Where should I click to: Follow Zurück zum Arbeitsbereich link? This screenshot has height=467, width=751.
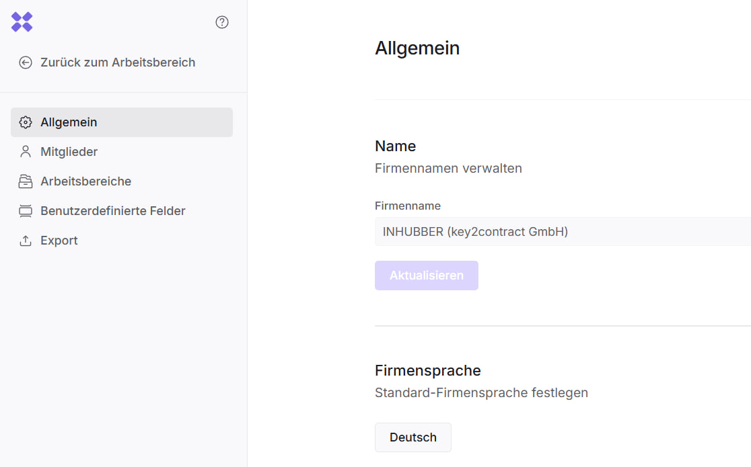pos(118,62)
